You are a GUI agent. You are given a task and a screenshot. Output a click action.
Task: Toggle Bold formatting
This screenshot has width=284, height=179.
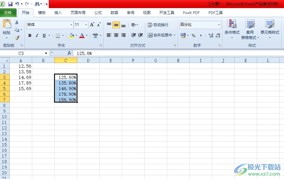pos(30,36)
